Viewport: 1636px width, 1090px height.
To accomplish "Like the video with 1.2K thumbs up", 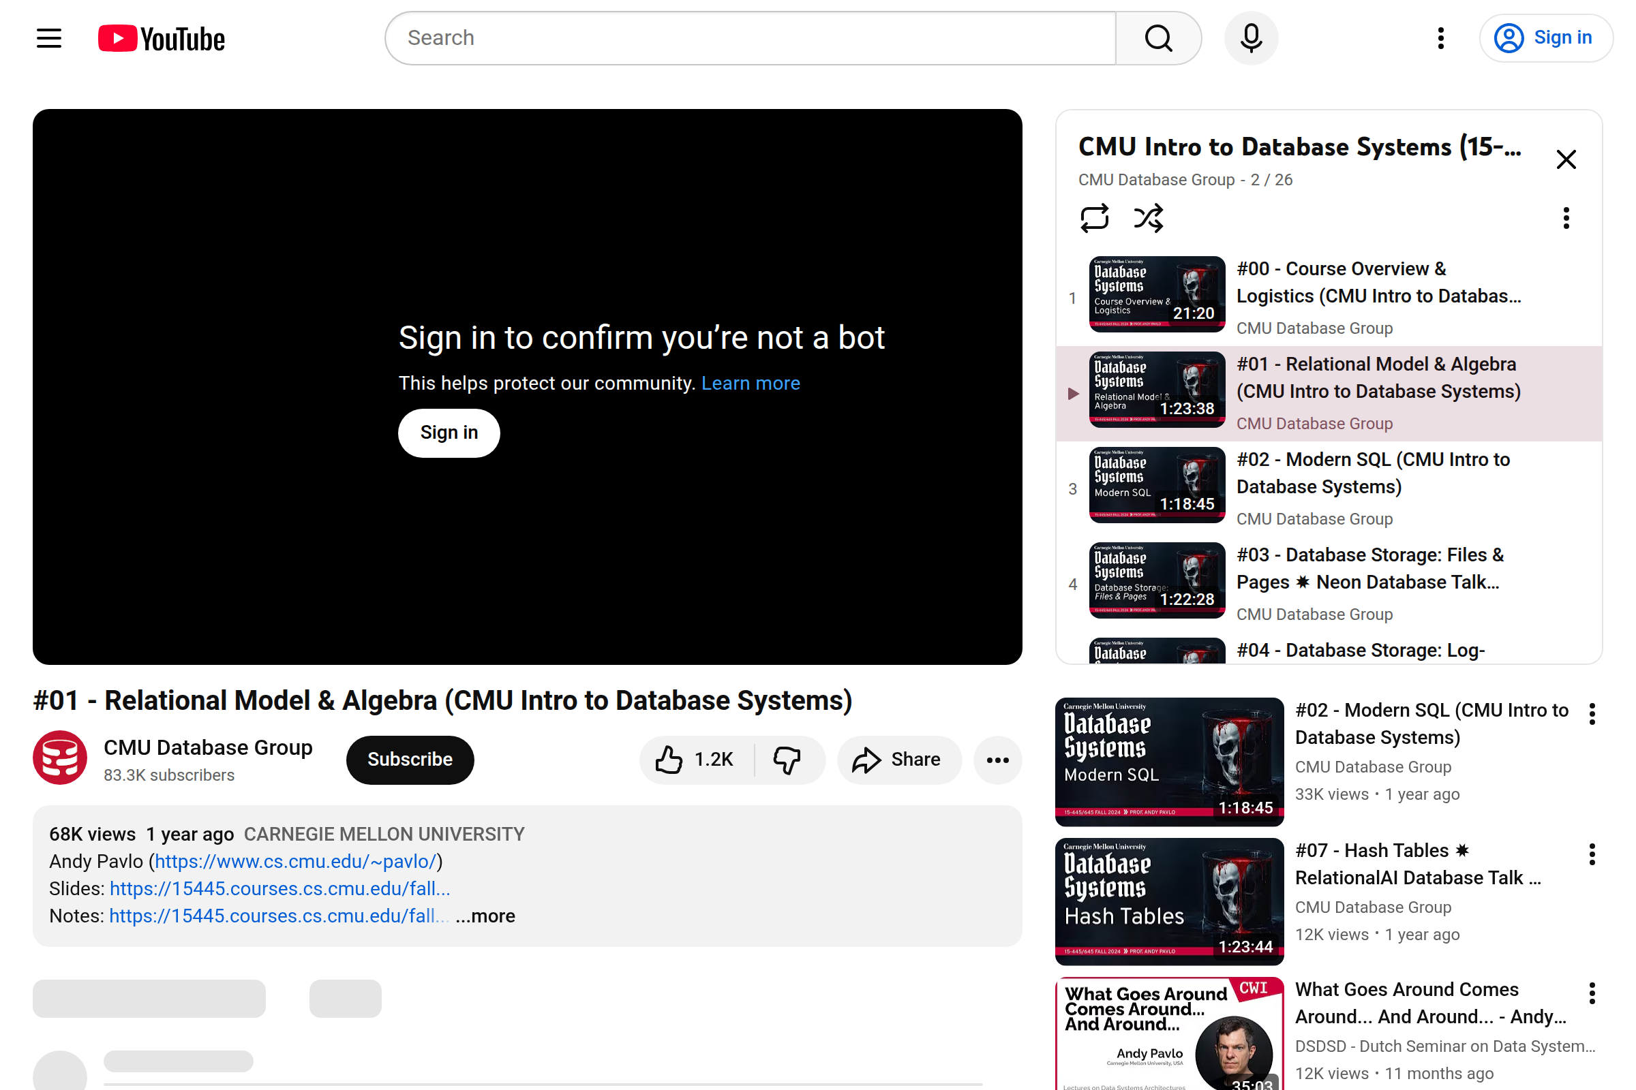I will 695,760.
